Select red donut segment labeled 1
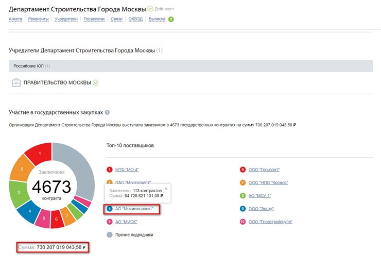 (40, 154)
